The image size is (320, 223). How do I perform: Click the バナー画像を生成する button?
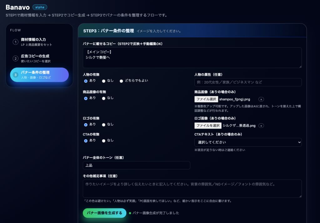click(x=104, y=213)
